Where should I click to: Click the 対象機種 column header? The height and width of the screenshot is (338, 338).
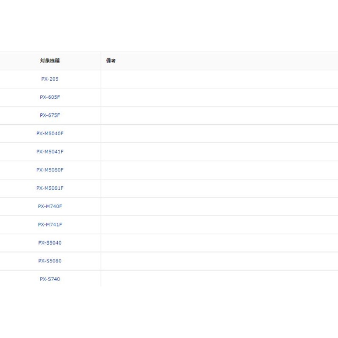50,61
